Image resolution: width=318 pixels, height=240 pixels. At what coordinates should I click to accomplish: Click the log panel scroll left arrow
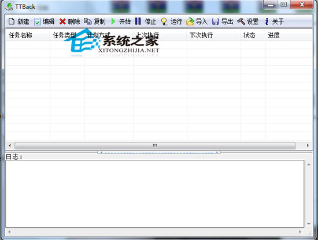(x=9, y=232)
